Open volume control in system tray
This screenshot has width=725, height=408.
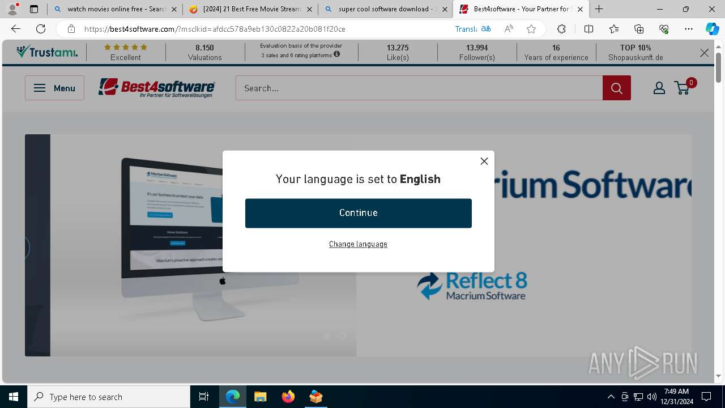click(x=652, y=397)
